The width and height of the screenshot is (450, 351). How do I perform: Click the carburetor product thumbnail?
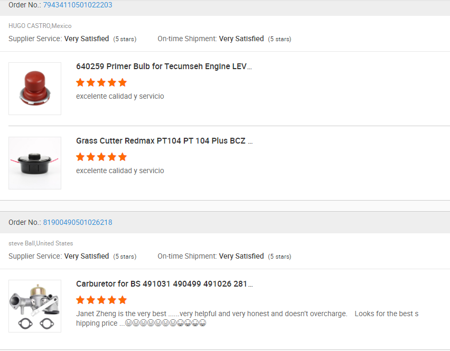35,306
